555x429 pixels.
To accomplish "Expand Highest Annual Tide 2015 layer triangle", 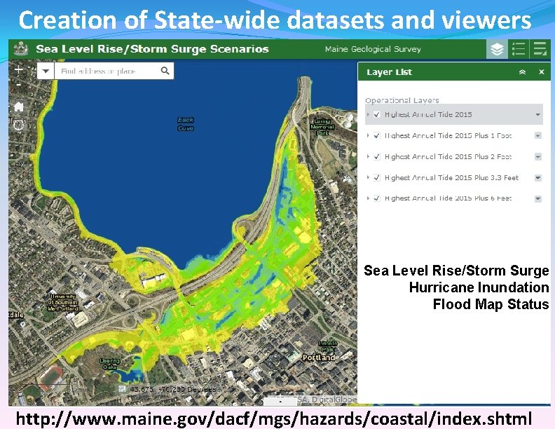I will 368,115.
